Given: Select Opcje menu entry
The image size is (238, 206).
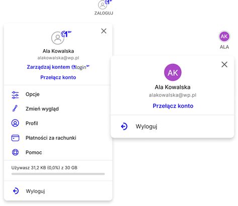Looking at the screenshot, I should click(x=58, y=94).
